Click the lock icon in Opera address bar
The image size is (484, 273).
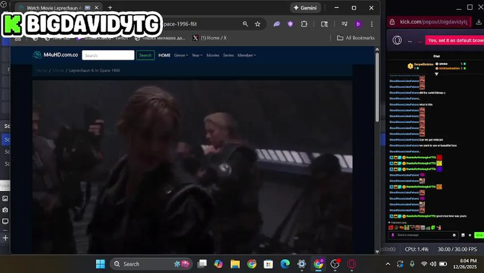(392, 22)
